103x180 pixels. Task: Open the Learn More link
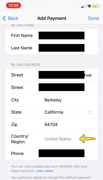(44, 171)
